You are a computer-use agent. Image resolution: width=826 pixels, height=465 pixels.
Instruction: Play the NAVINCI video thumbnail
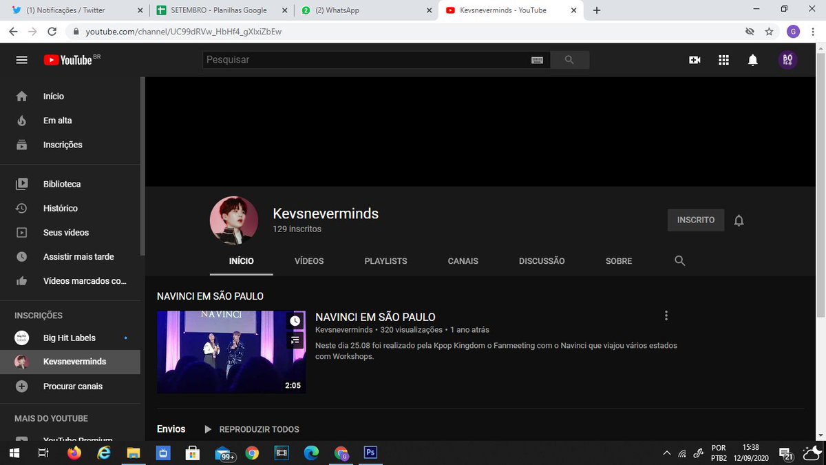coord(231,352)
